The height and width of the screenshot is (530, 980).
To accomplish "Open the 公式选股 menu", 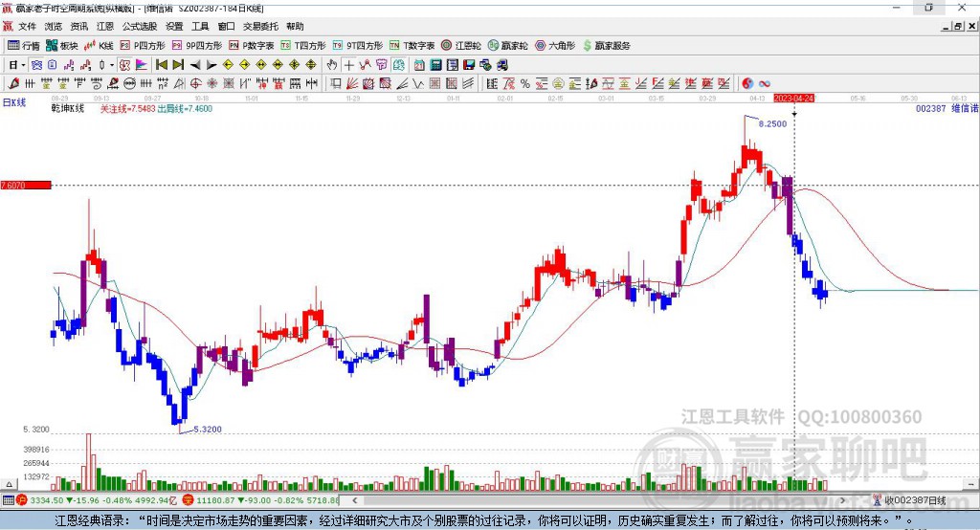I will pyautogui.click(x=140, y=26).
